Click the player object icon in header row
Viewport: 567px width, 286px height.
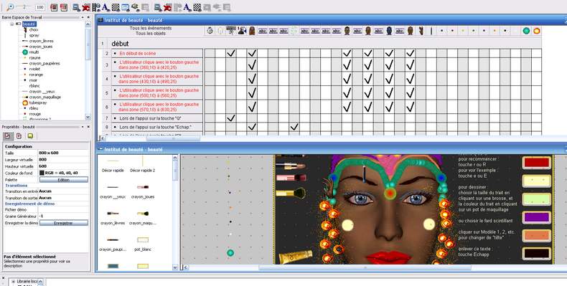[242, 31]
